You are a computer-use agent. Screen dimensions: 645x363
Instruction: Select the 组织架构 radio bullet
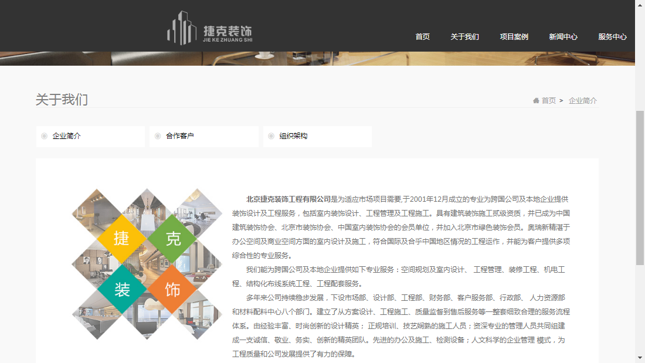pyautogui.click(x=270, y=135)
